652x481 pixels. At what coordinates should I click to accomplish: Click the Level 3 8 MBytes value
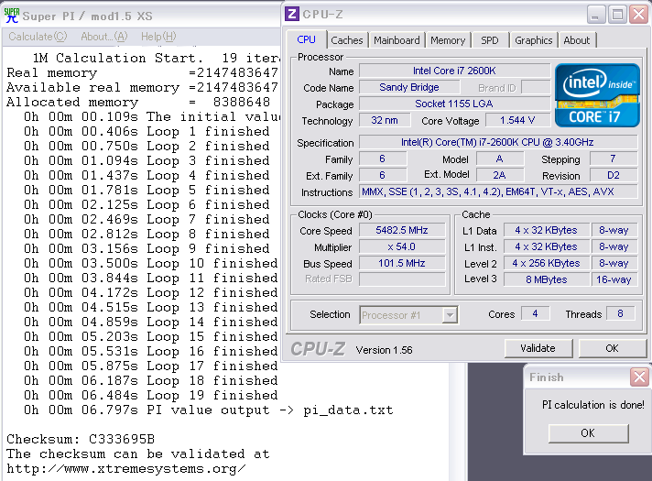click(546, 279)
